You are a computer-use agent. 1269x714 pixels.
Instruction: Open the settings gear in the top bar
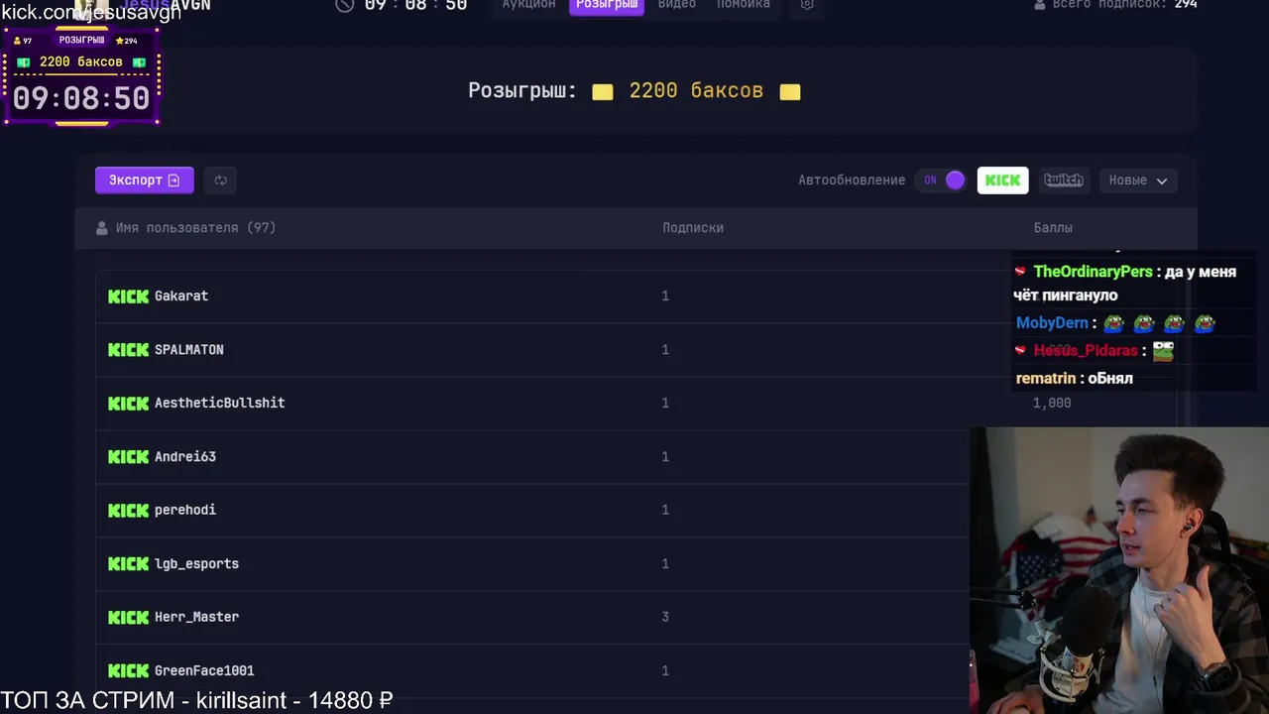807,5
